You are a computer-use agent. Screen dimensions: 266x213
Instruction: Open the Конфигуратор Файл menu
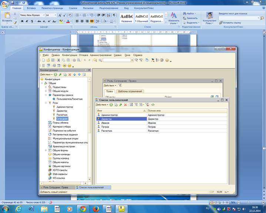tap(46, 55)
